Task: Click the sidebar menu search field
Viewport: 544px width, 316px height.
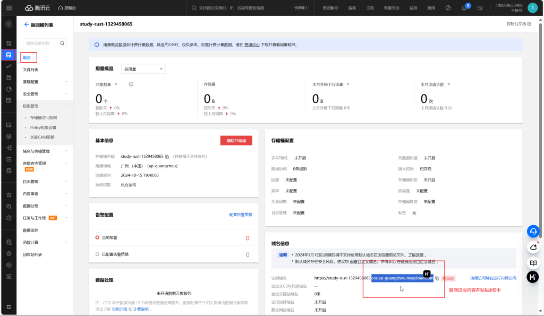Action: click(x=41, y=44)
